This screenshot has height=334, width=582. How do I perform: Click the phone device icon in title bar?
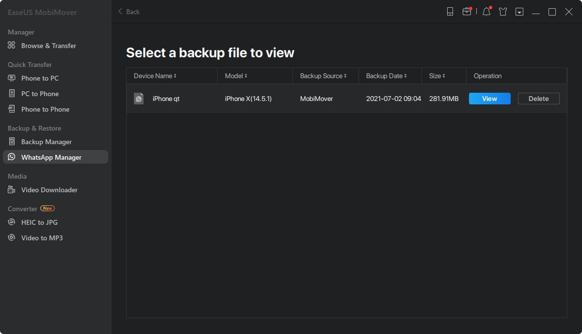(x=450, y=12)
